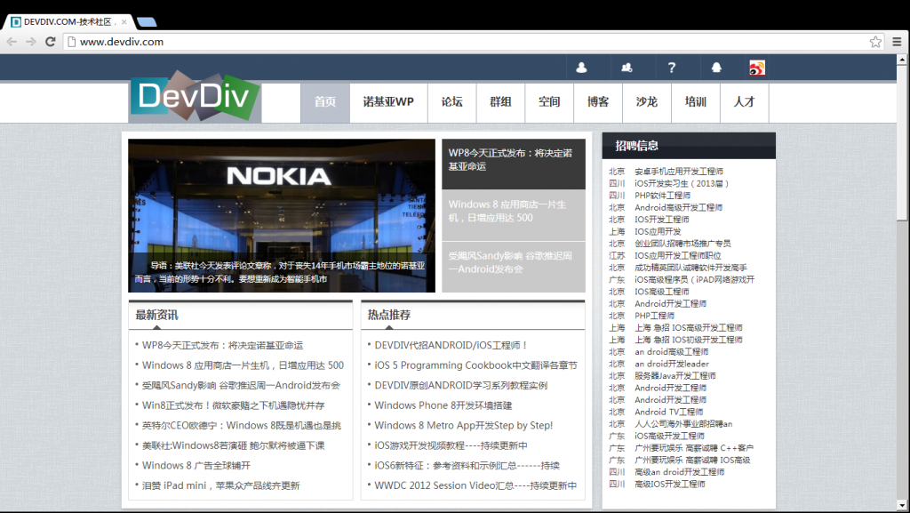The width and height of the screenshot is (910, 513).
Task: Open the help question mark icon
Action: (671, 67)
